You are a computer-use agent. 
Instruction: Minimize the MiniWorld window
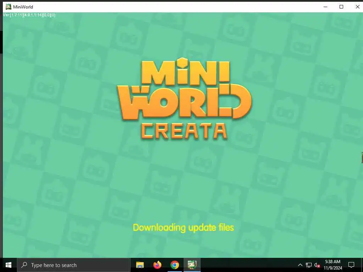(x=325, y=7)
